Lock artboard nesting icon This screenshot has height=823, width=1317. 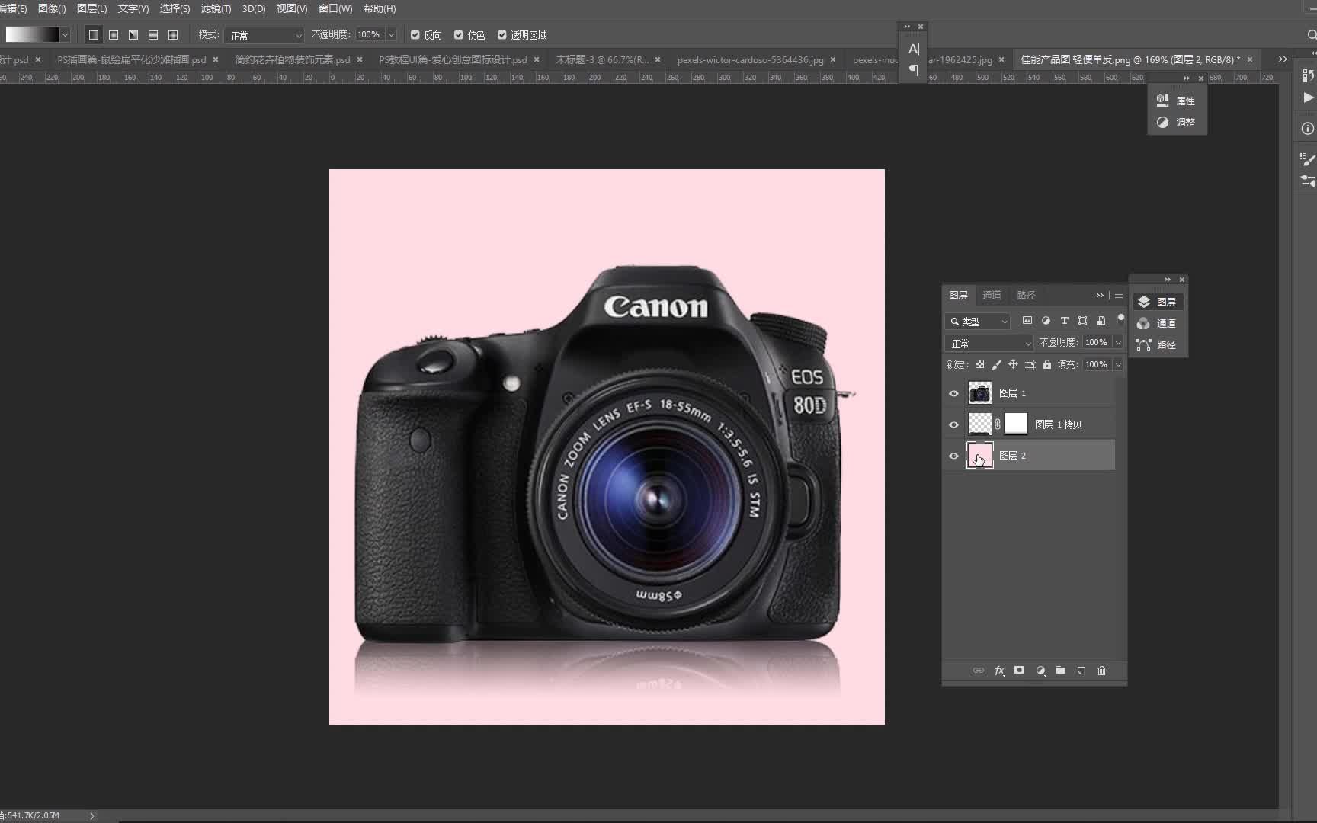click(1030, 364)
